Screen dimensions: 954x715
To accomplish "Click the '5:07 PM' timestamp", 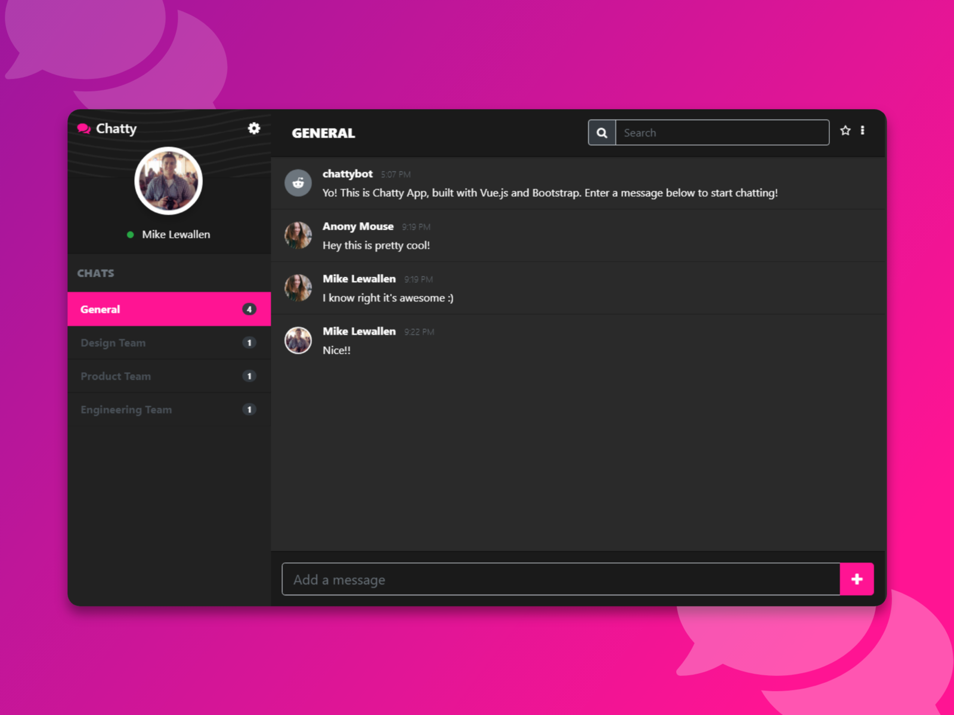I will [396, 175].
